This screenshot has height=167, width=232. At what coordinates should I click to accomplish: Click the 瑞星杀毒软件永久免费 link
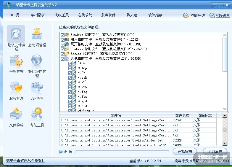(25, 160)
